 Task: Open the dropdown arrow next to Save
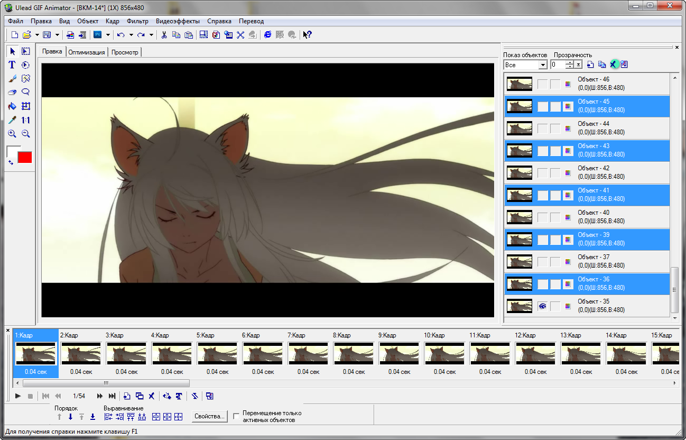coord(57,35)
